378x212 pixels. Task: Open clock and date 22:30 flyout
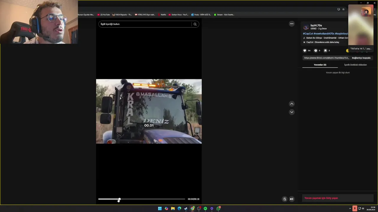click(371, 208)
